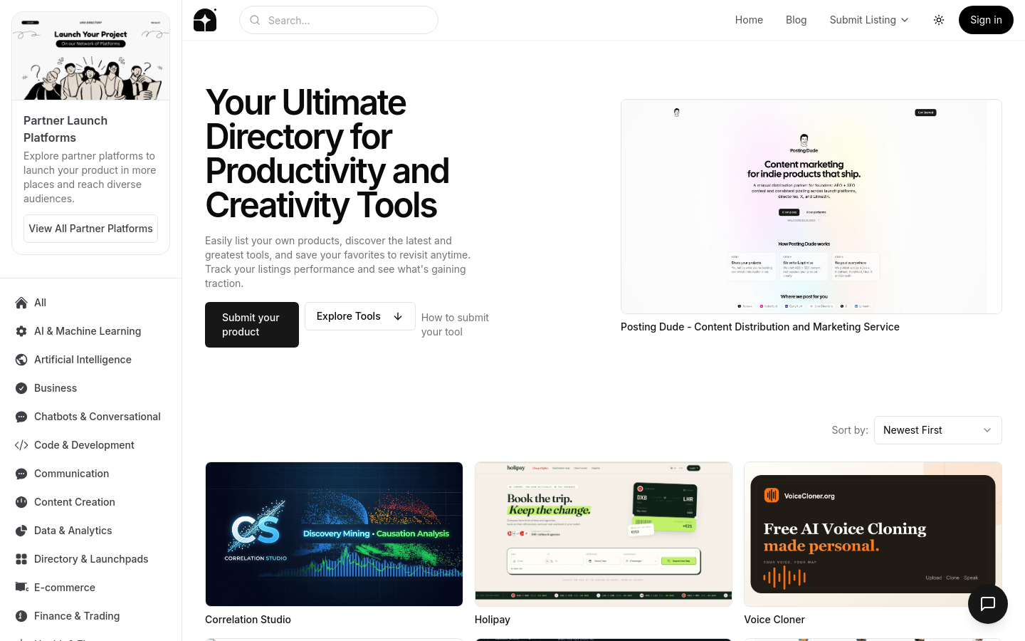
Task: Click the Code & Development brackets icon
Action: (21, 445)
